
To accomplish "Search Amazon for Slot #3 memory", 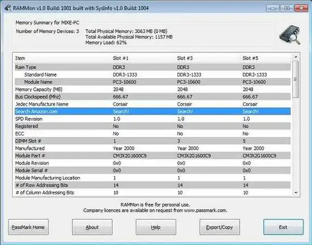I will pos(185,112).
